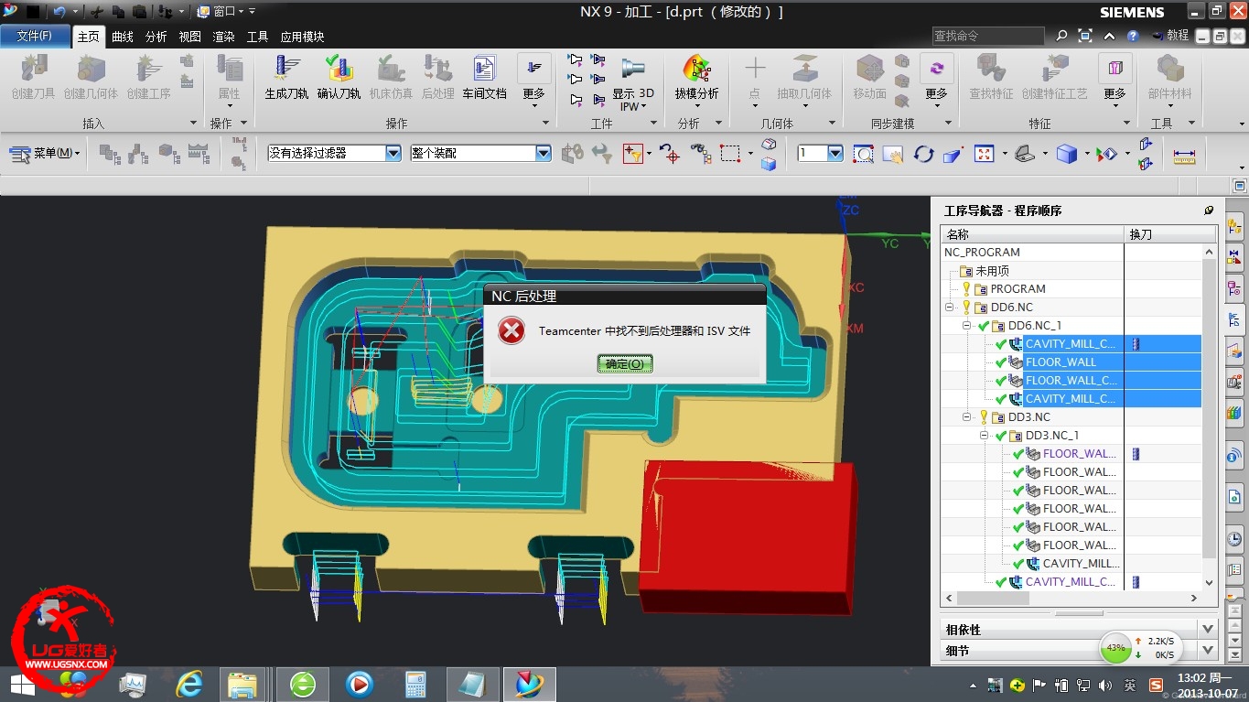Switch to the 工具 ribbon tab
1249x702 pixels.
[257, 37]
